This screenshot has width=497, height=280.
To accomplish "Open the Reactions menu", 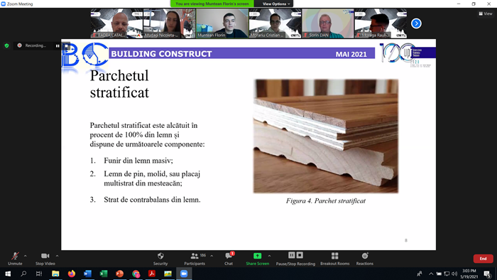I will (365, 259).
